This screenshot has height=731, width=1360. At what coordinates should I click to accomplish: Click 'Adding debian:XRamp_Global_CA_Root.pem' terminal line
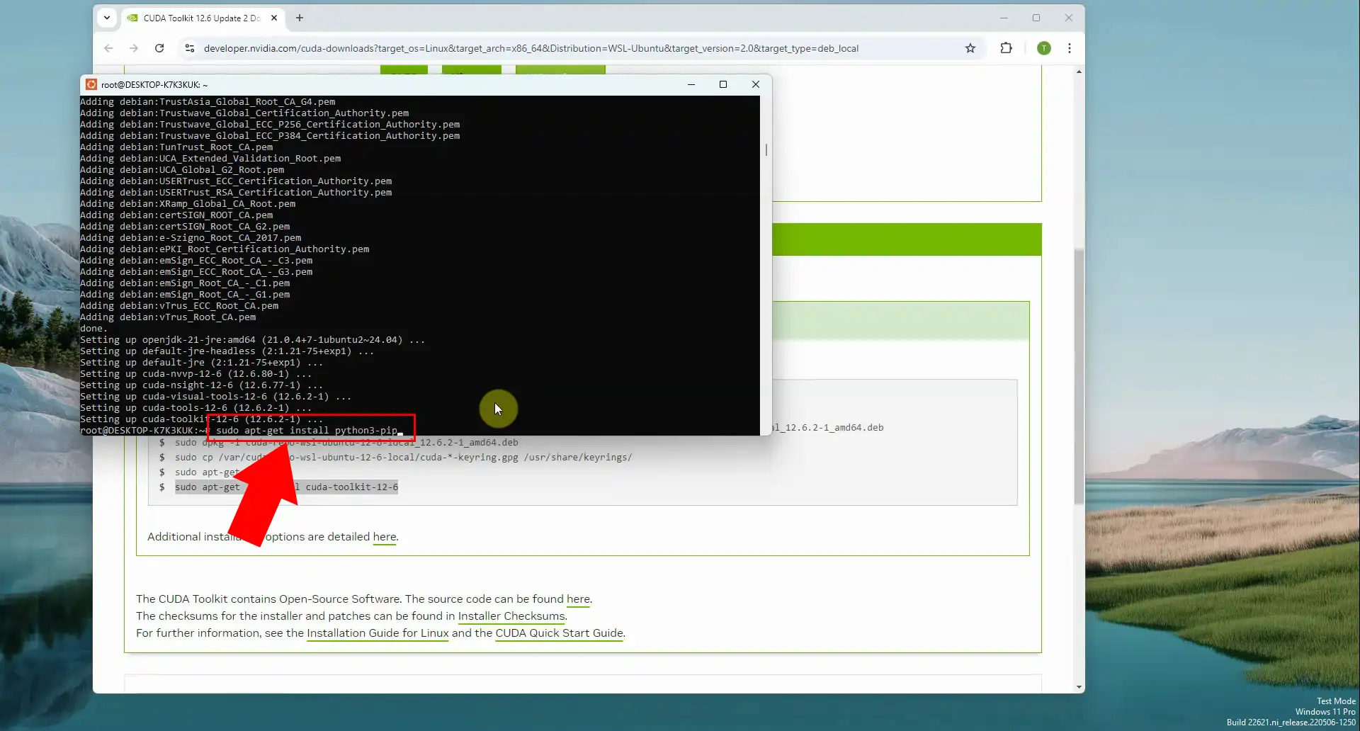[188, 204]
